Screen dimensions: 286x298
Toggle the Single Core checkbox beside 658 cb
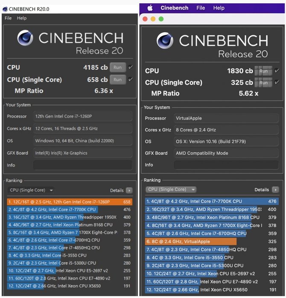coord(130,79)
